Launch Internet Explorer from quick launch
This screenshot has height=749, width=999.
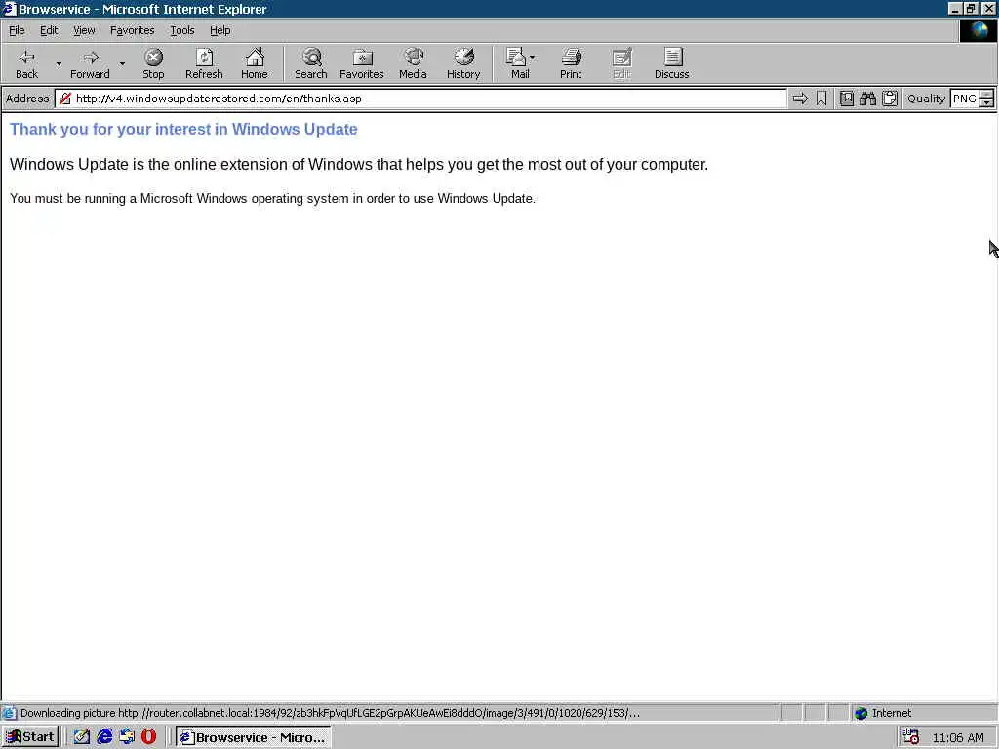104,737
